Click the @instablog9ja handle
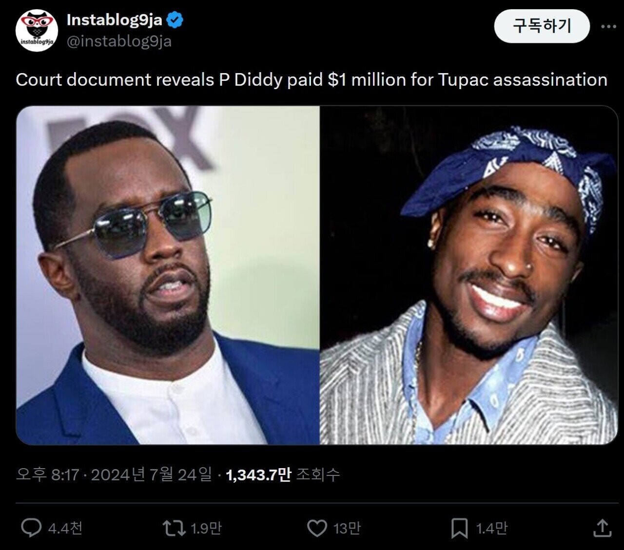Screen dimensions: 624x550 [118, 41]
